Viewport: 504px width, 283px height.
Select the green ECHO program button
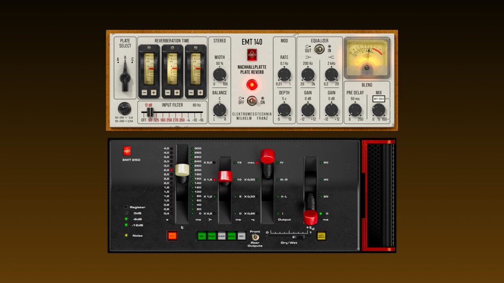pos(232,236)
